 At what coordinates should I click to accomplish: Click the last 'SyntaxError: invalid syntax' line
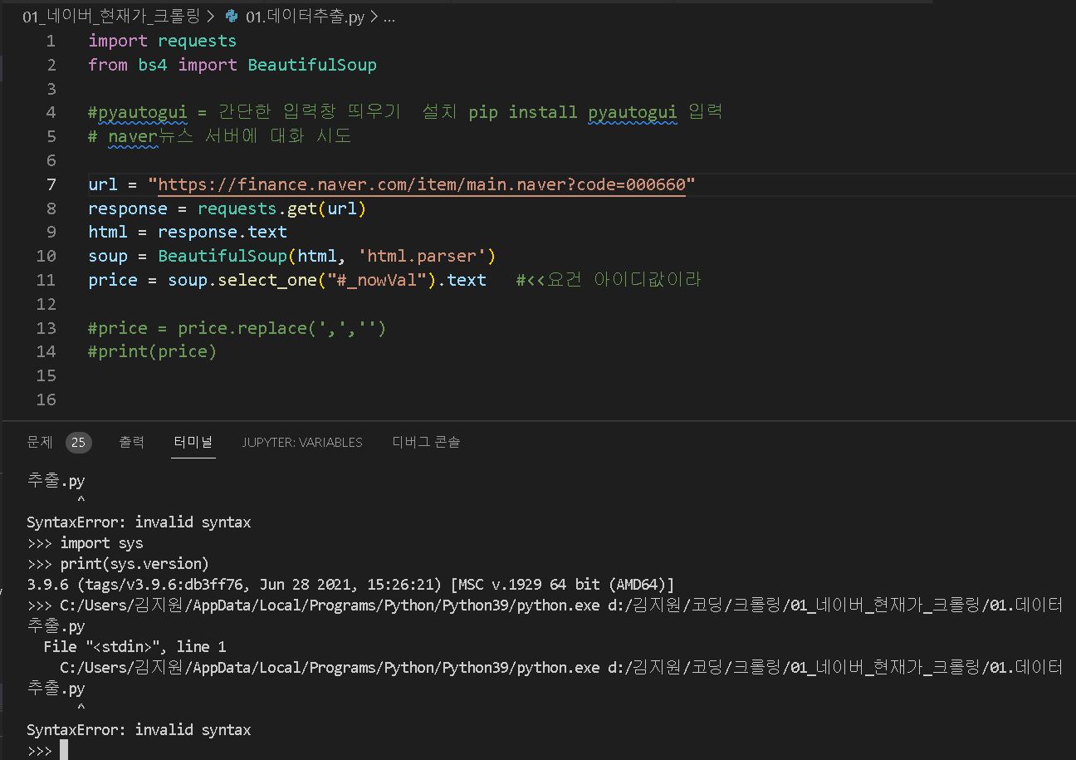click(139, 730)
